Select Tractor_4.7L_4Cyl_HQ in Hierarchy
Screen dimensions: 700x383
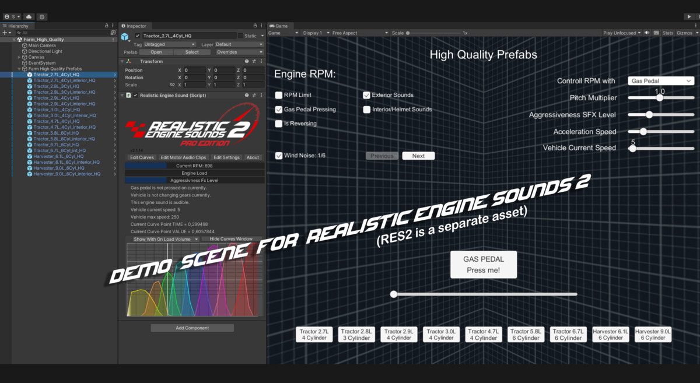(56, 121)
